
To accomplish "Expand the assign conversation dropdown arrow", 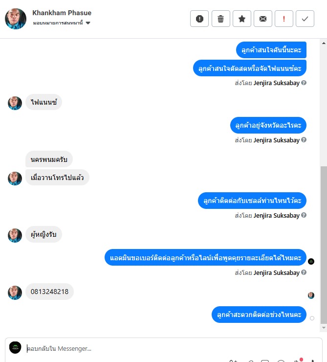I will click(88, 23).
